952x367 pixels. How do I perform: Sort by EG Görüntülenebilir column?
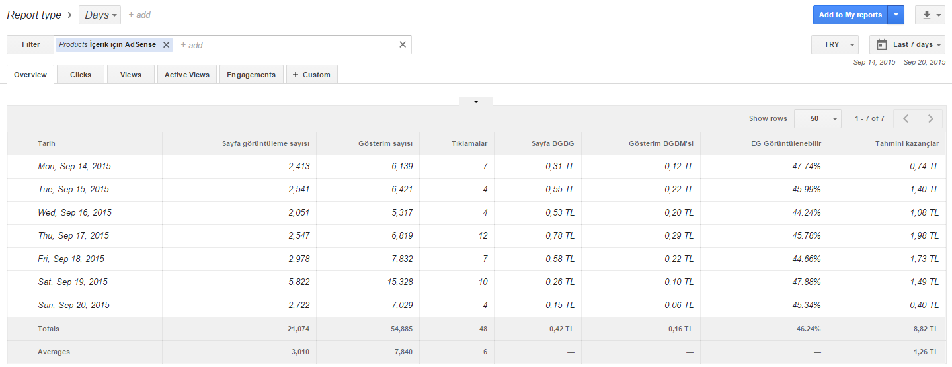[786, 143]
